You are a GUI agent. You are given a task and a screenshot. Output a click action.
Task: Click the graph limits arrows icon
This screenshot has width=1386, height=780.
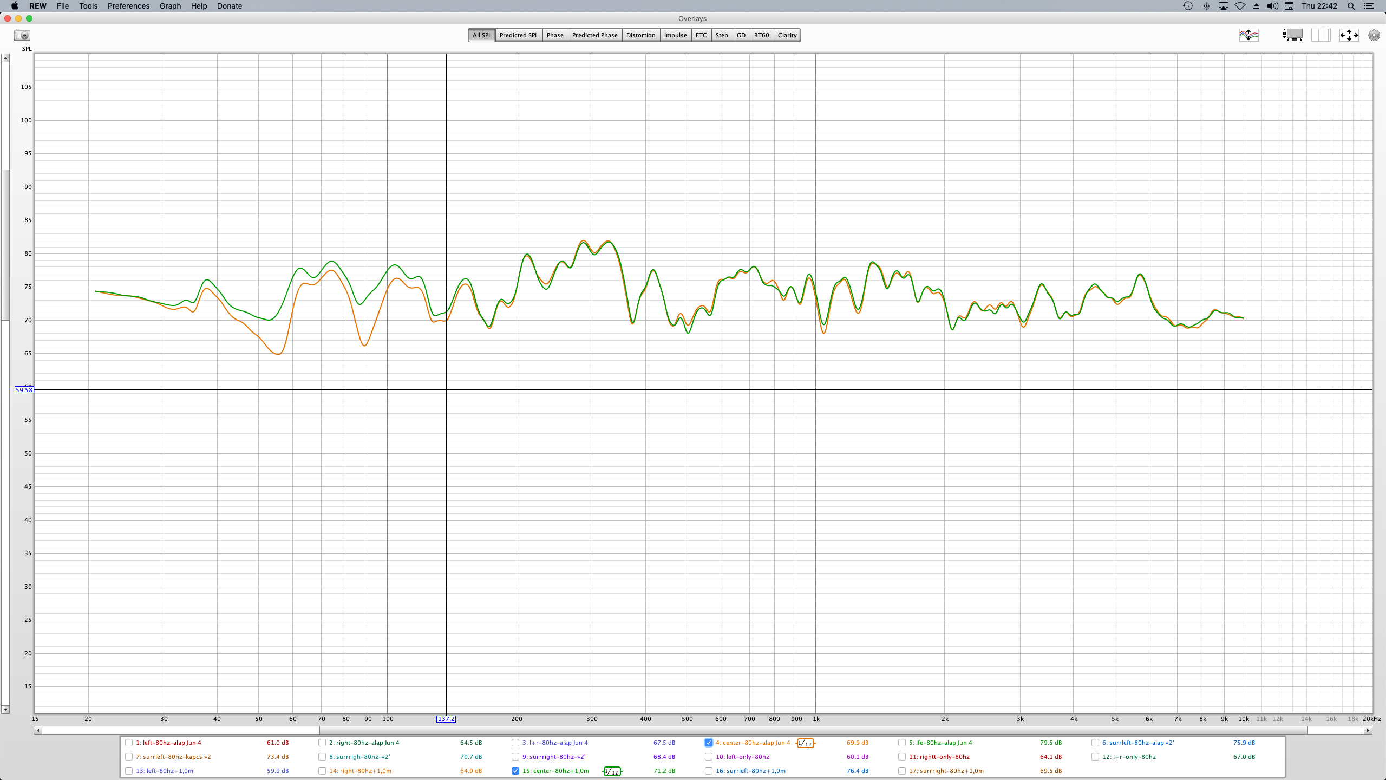(1349, 35)
